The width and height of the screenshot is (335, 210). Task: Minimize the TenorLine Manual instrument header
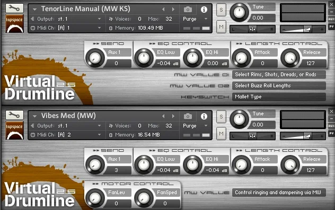pos(331,12)
